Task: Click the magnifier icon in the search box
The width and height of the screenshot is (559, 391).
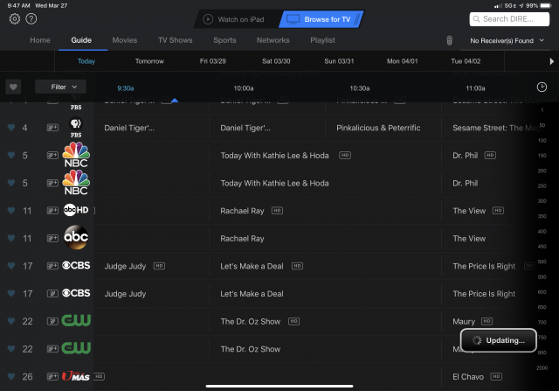Action: coord(476,19)
